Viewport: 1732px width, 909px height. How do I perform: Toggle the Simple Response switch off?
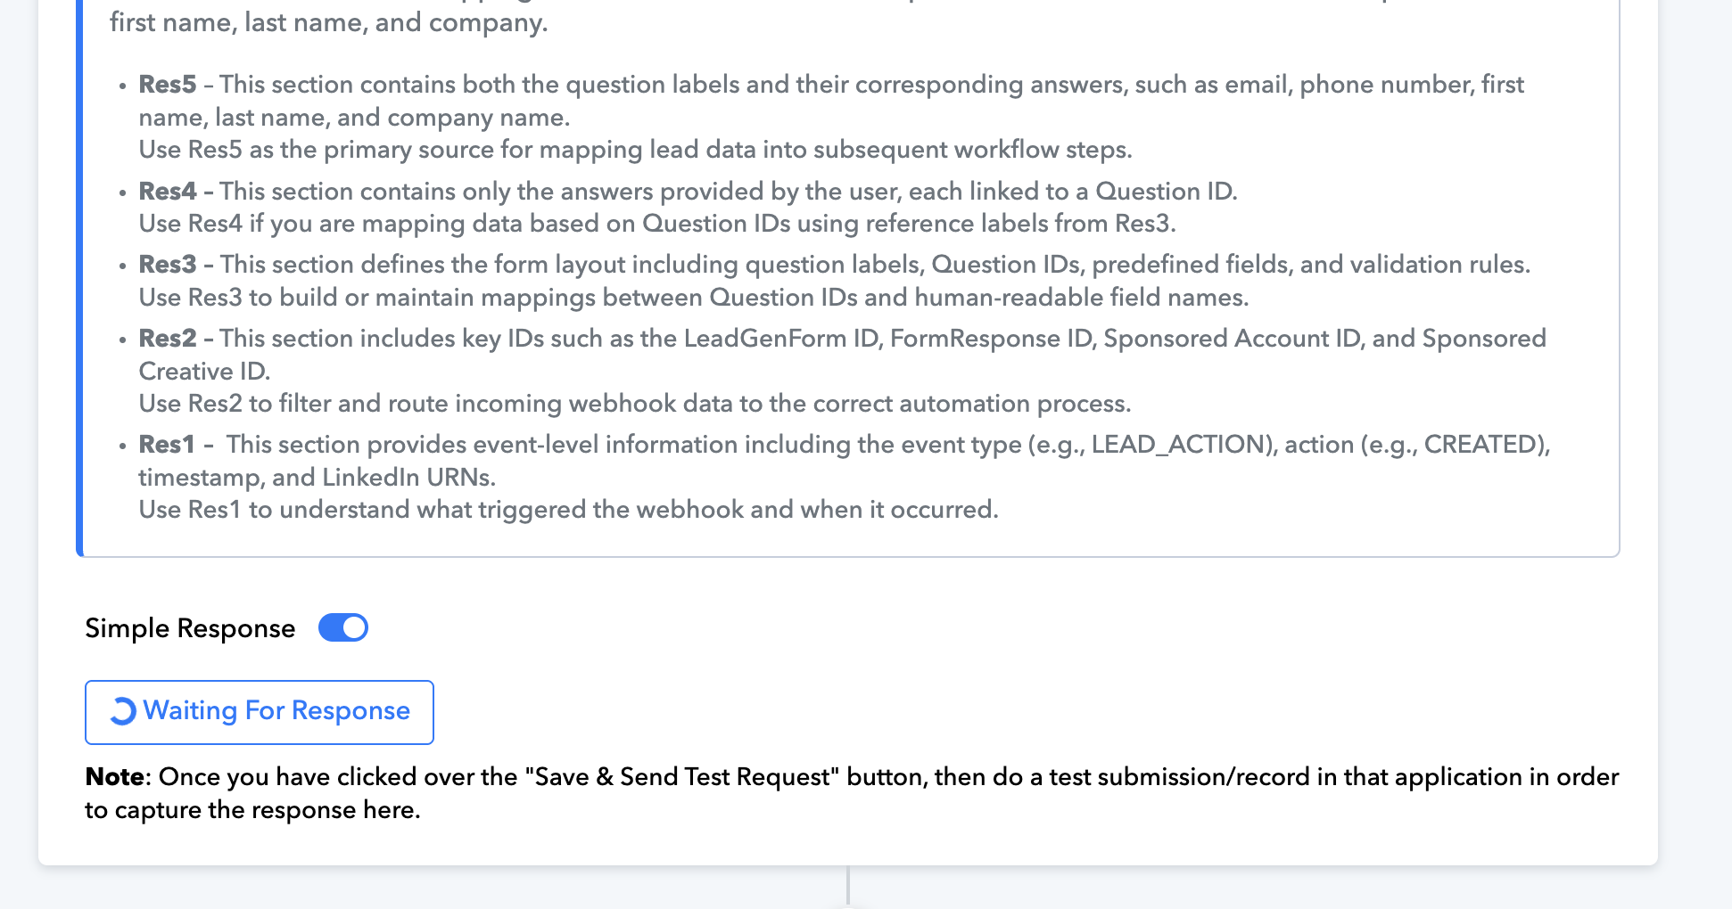pyautogui.click(x=343, y=627)
